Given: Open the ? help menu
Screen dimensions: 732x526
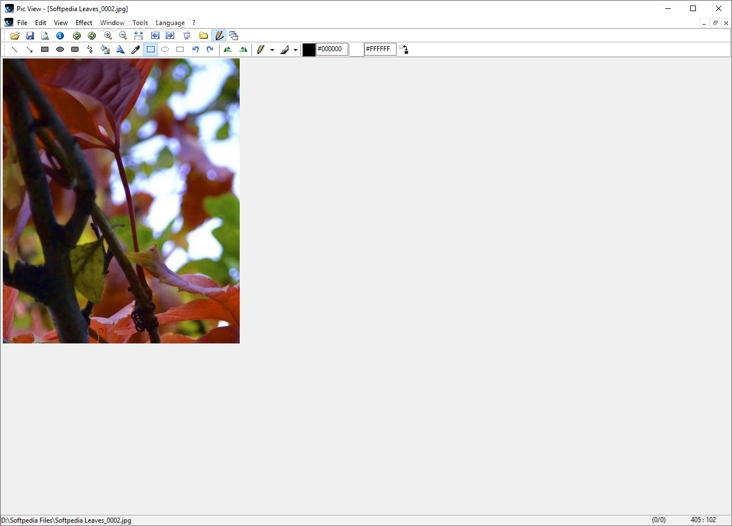Looking at the screenshot, I should point(194,23).
